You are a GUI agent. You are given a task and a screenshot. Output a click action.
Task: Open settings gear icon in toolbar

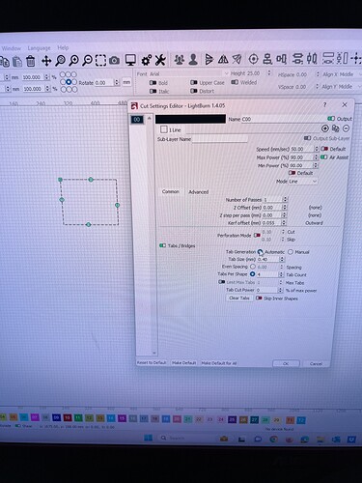pos(147,60)
